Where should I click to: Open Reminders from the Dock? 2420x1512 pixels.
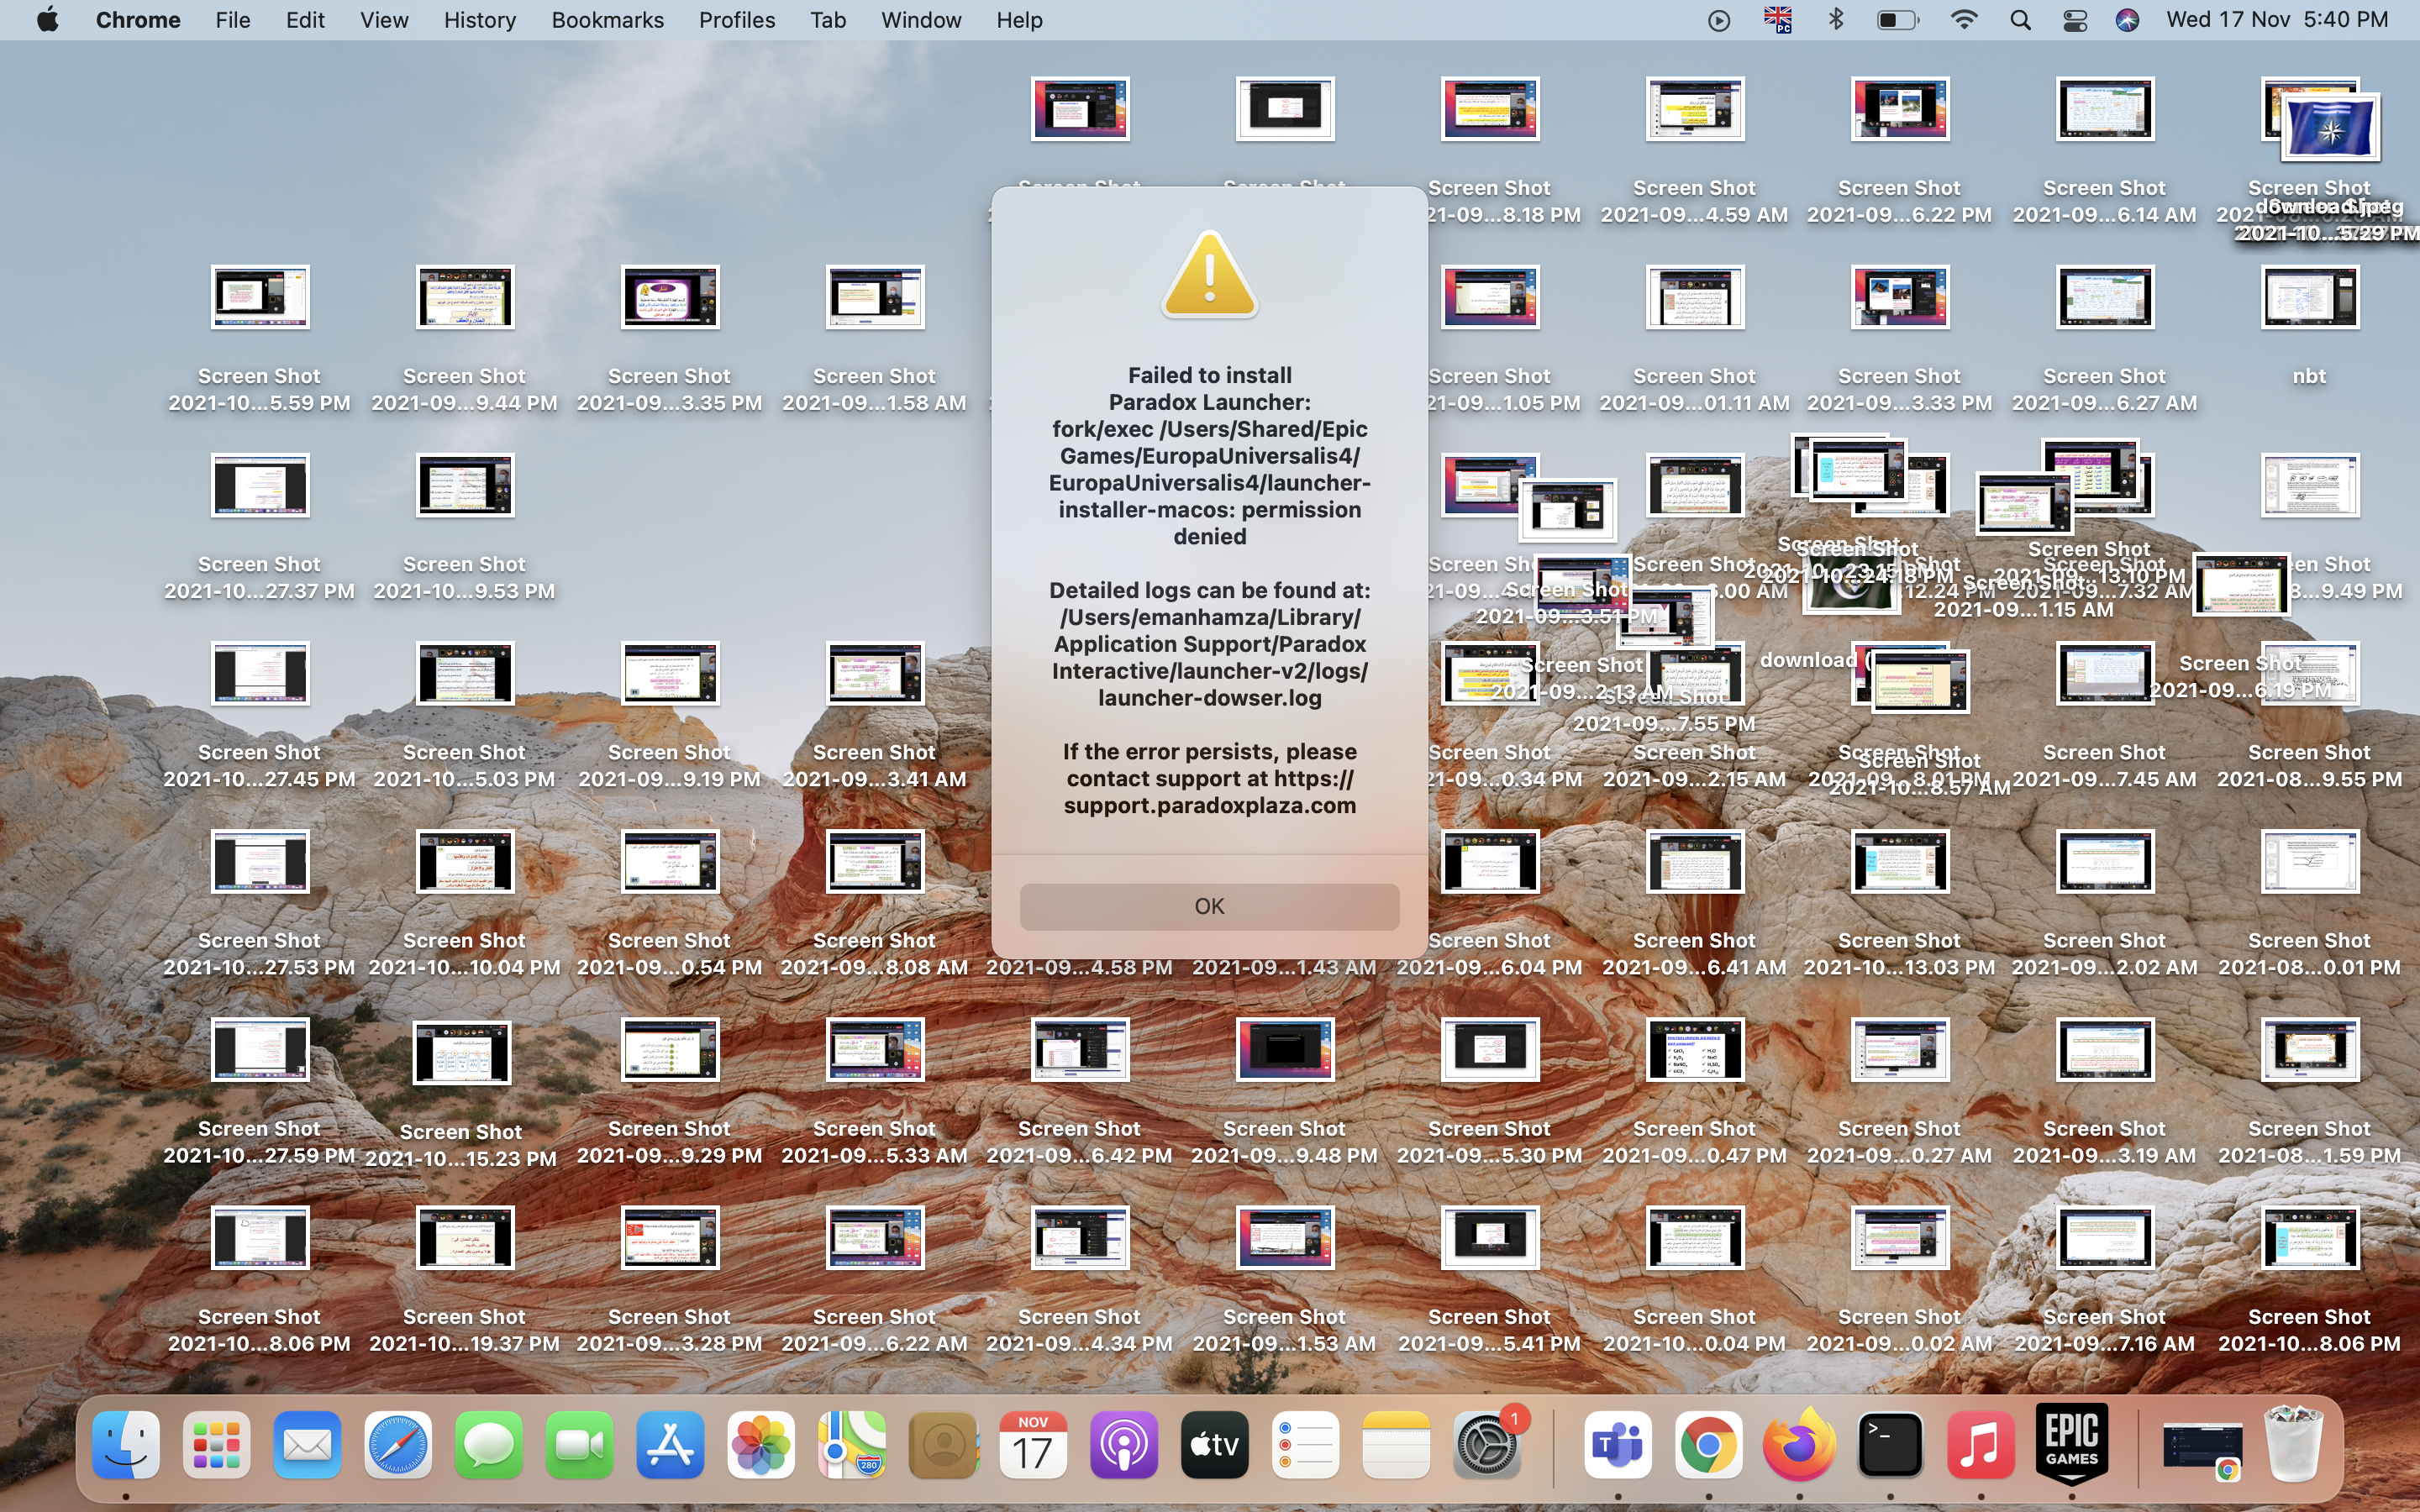click(x=1305, y=1445)
